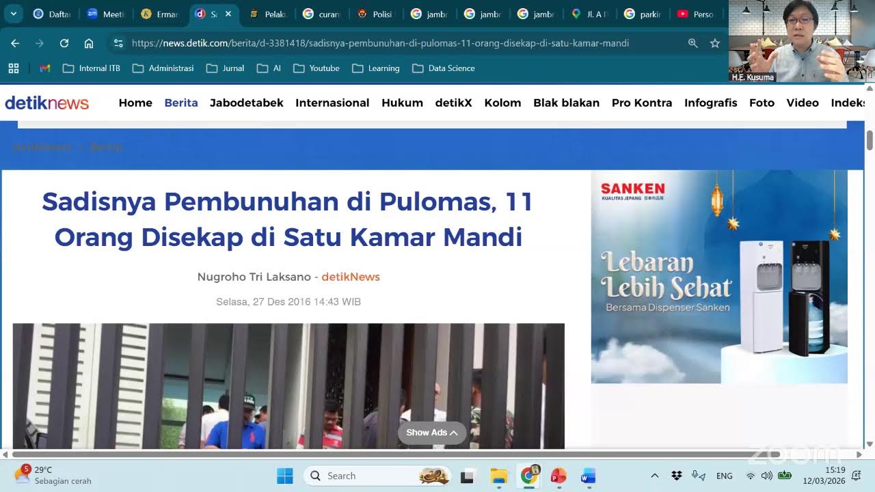This screenshot has width=875, height=492.
Task: Click the vertical page scrollbar thumb
Action: coord(870,139)
